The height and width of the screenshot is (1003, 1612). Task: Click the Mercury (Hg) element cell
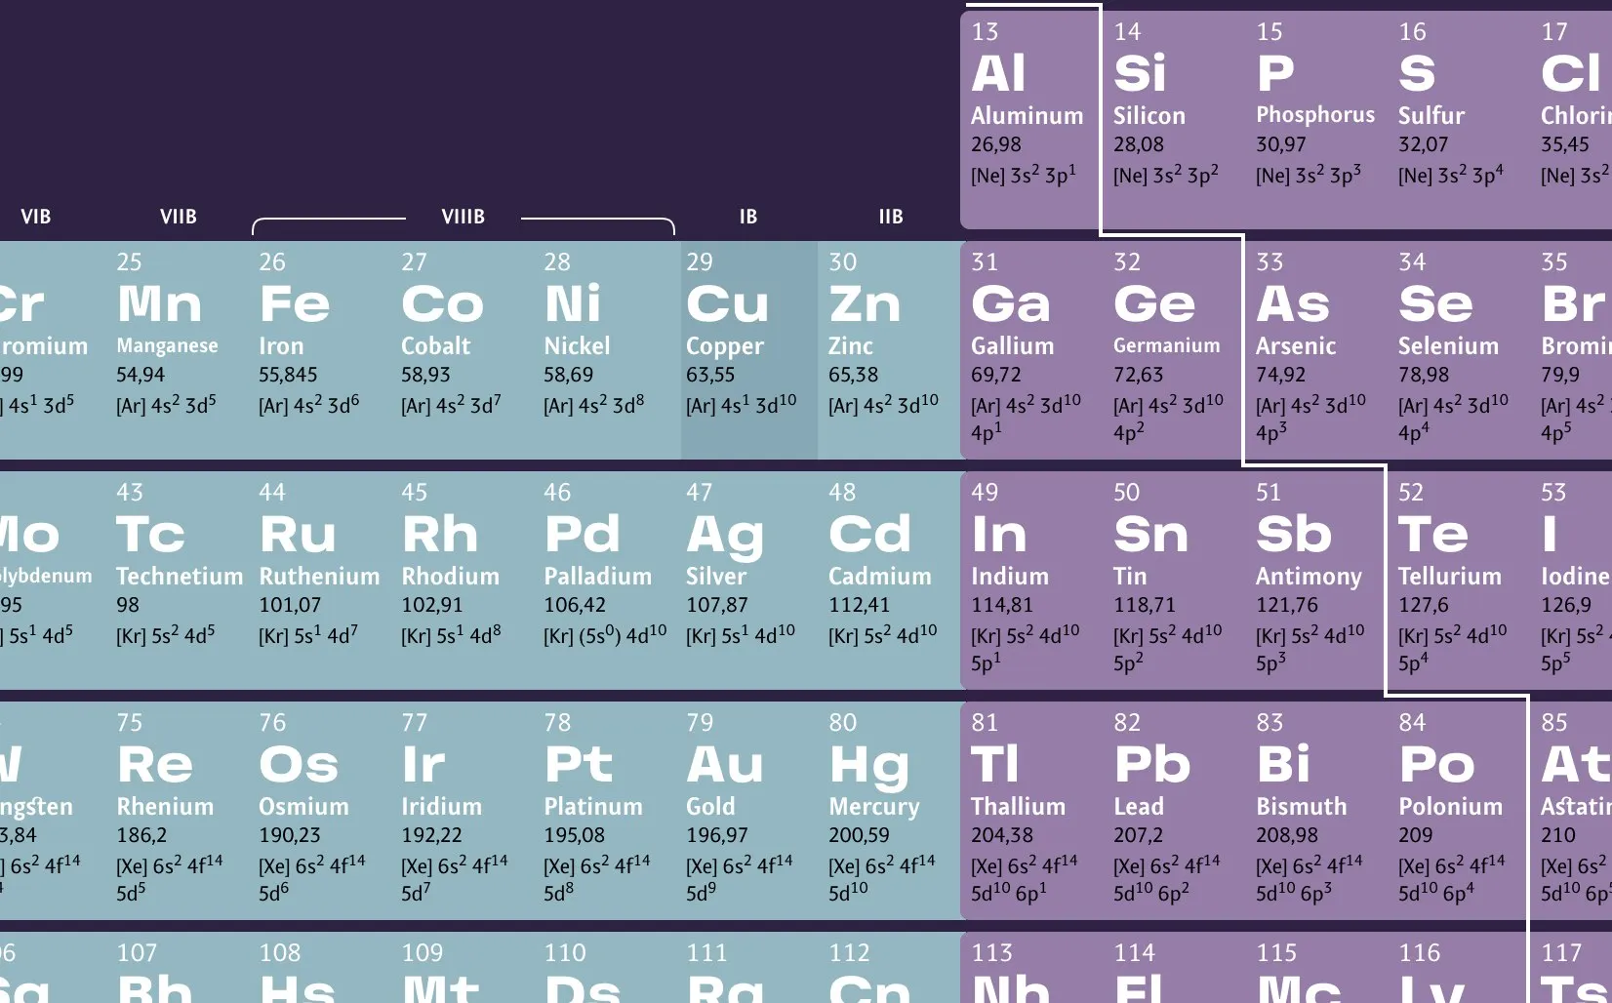(x=889, y=810)
